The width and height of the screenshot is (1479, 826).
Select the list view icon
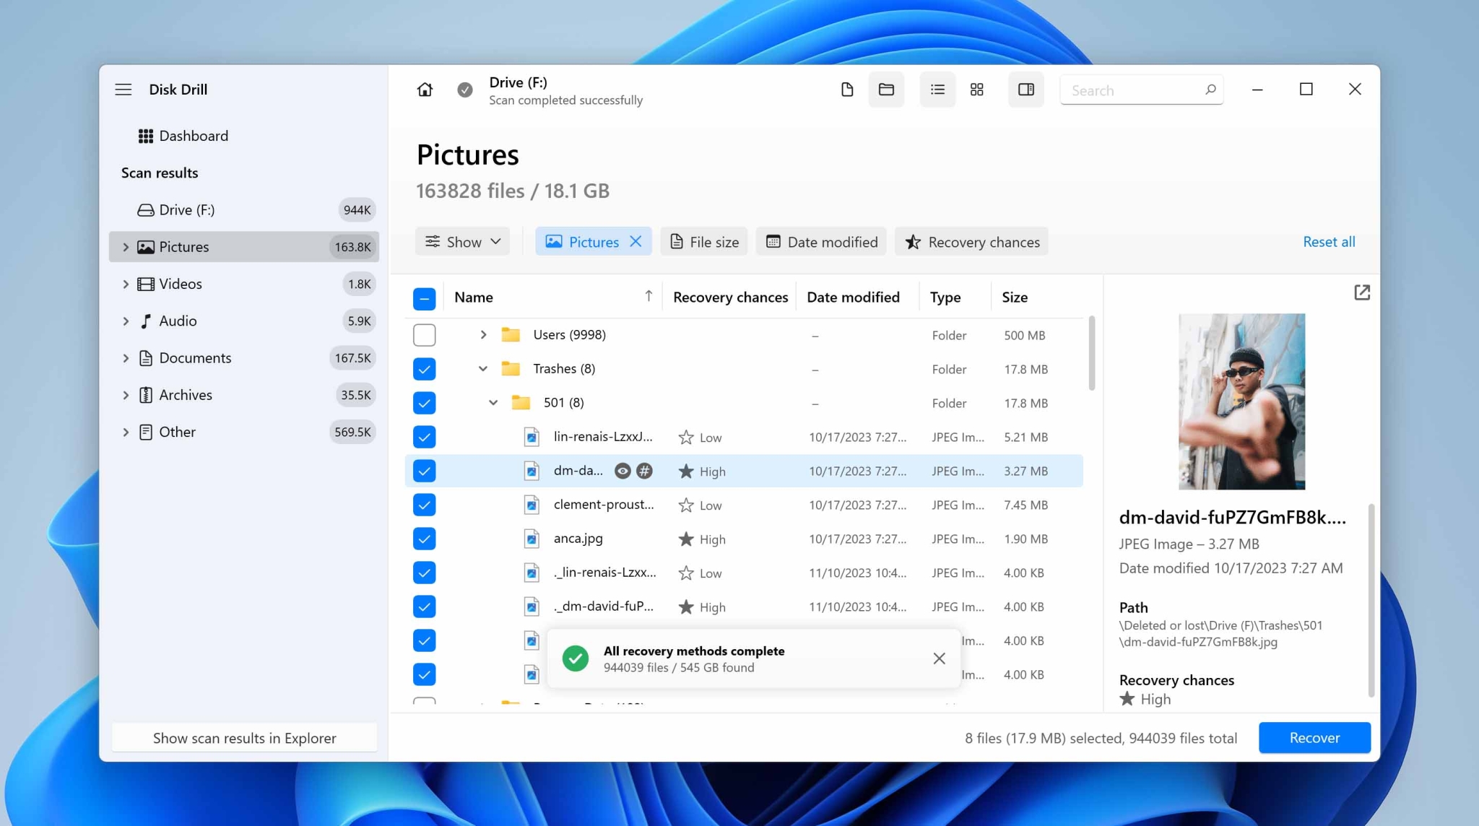[x=937, y=90]
